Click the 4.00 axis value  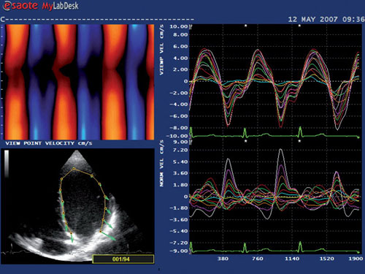(x=180, y=58)
